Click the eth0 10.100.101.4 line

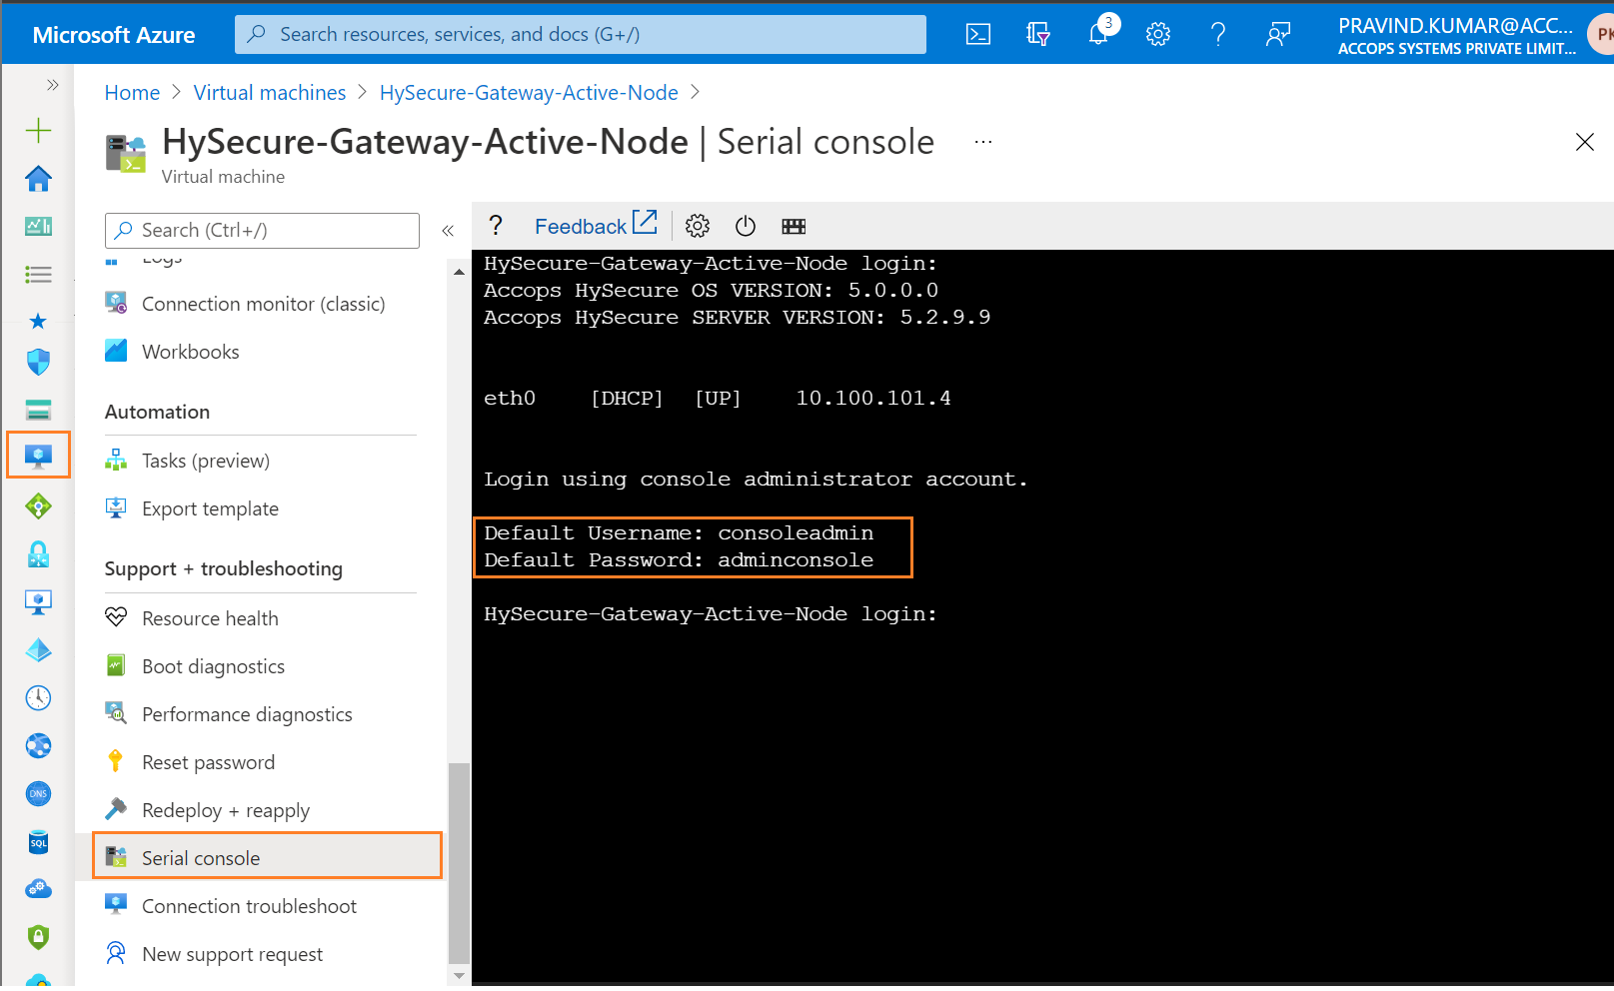tap(718, 399)
